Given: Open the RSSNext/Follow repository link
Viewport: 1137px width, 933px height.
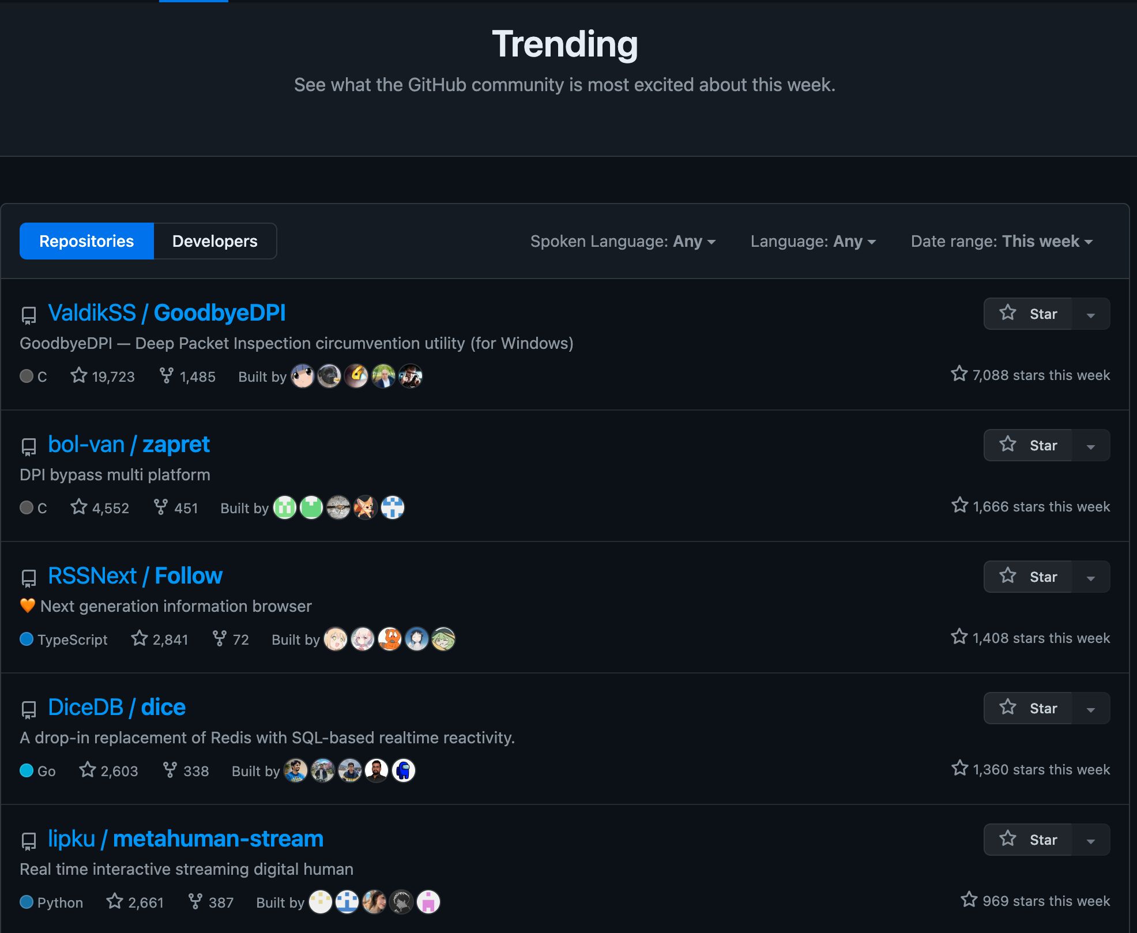Looking at the screenshot, I should 135,575.
